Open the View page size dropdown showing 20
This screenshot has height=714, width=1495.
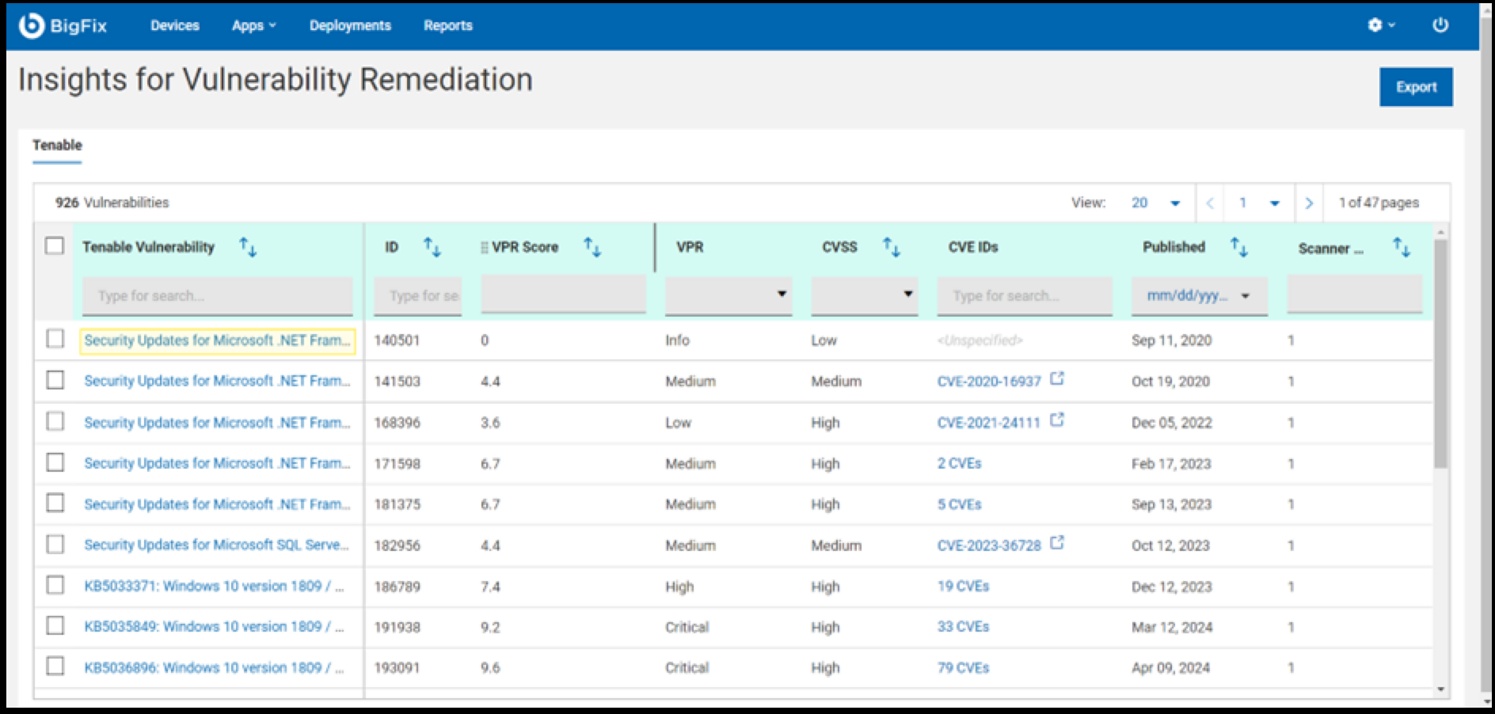pos(1153,203)
